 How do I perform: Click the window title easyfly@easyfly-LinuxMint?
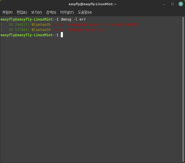pyautogui.click(x=92, y=4)
